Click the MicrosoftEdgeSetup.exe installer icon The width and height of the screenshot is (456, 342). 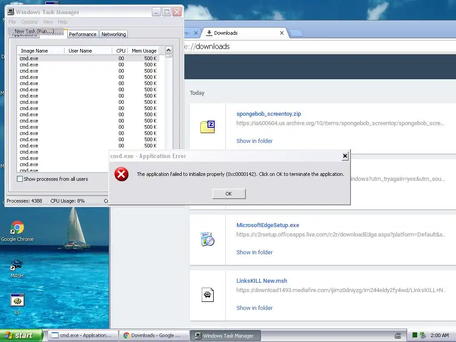tap(208, 239)
